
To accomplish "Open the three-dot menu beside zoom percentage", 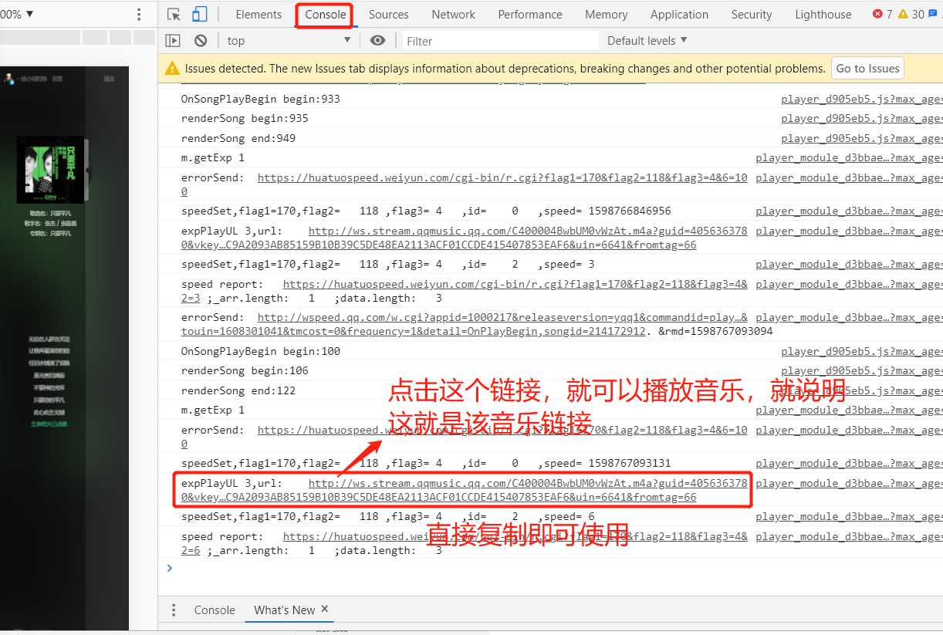I will (139, 15).
